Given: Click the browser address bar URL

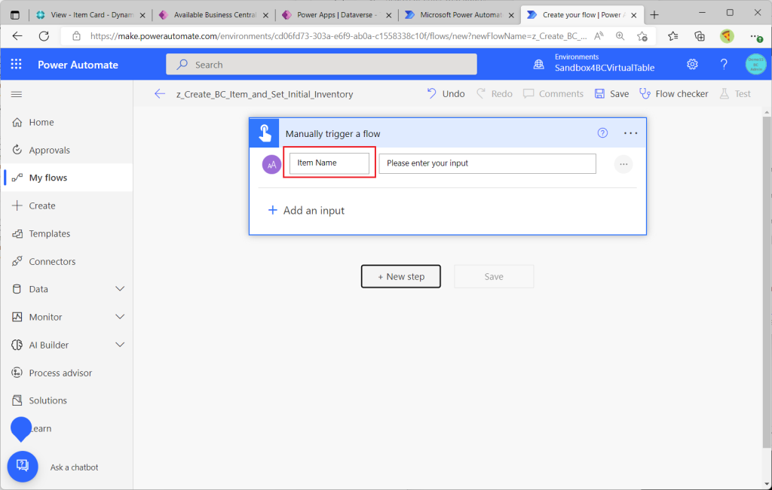Looking at the screenshot, I should point(339,36).
